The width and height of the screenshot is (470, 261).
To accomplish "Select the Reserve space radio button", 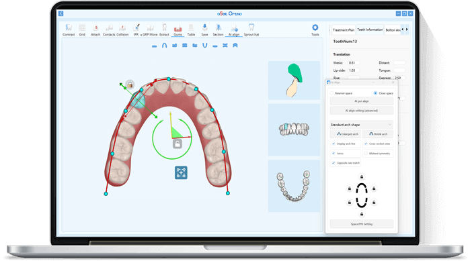I will click(x=331, y=93).
